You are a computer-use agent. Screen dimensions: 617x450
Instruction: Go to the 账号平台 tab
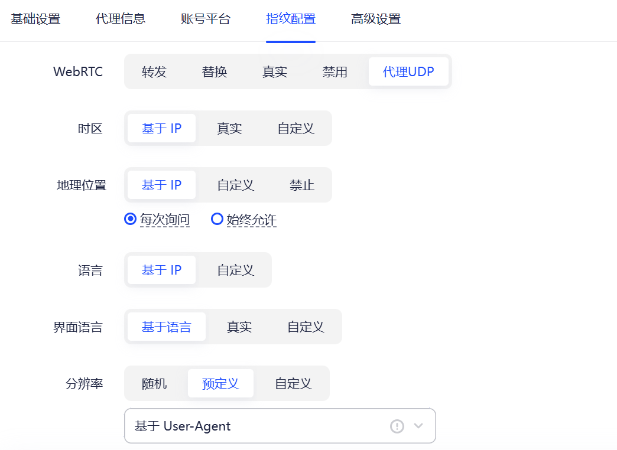[206, 19]
